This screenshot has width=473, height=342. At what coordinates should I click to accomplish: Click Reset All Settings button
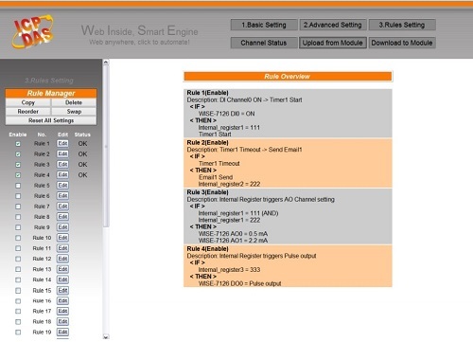pos(51,120)
